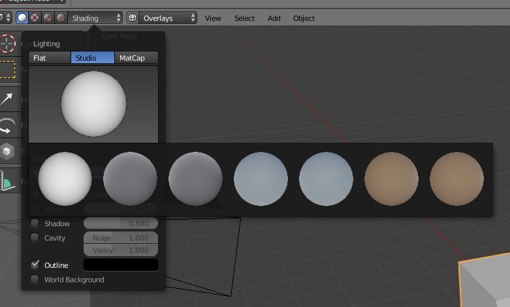The width and height of the screenshot is (510, 307).
Task: Select the Rotate tool icon
Action: [7, 126]
